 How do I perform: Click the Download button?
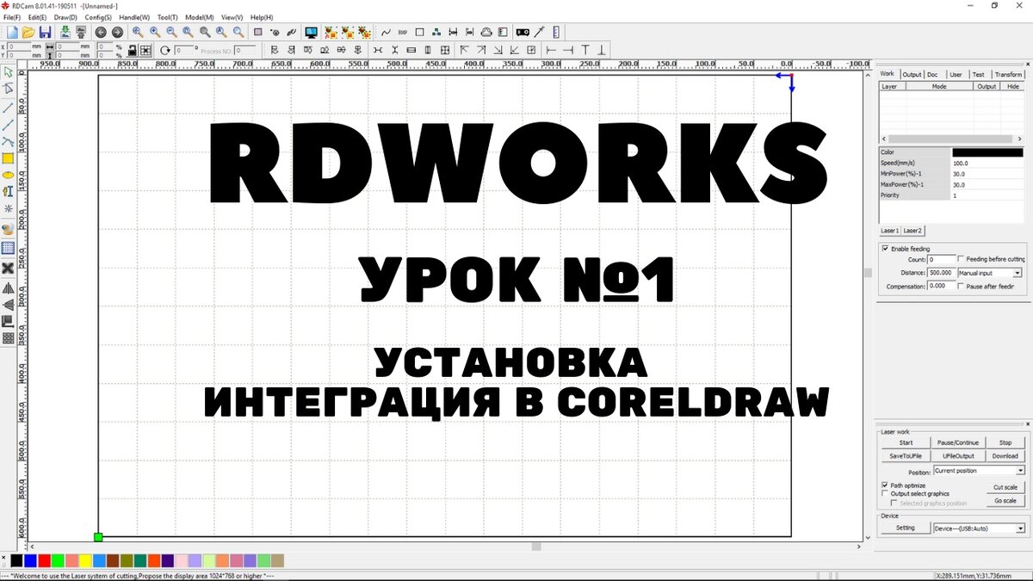tap(1005, 455)
